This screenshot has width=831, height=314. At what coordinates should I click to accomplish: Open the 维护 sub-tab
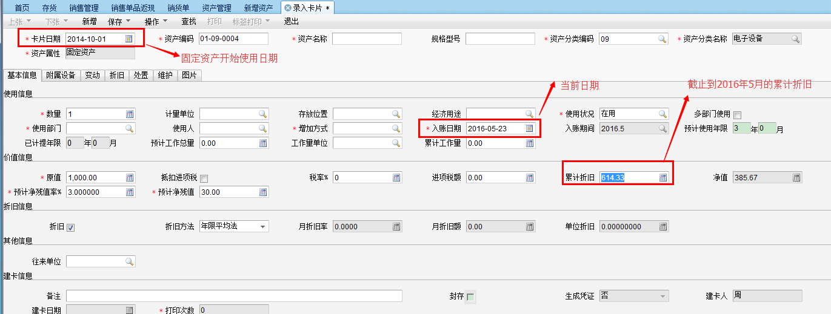tap(165, 75)
